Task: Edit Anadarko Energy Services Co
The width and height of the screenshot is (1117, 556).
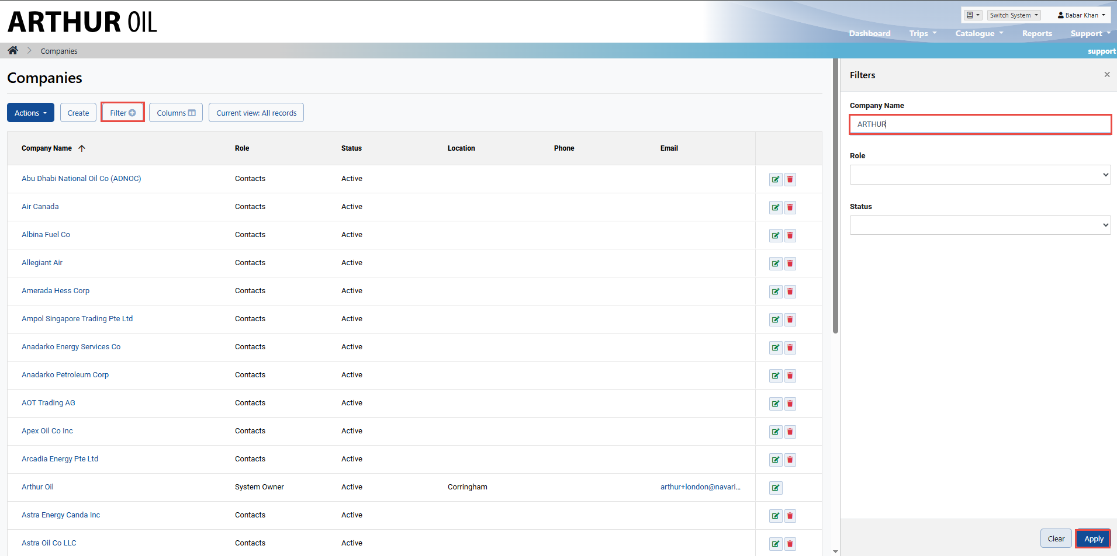Action: pyautogui.click(x=776, y=347)
